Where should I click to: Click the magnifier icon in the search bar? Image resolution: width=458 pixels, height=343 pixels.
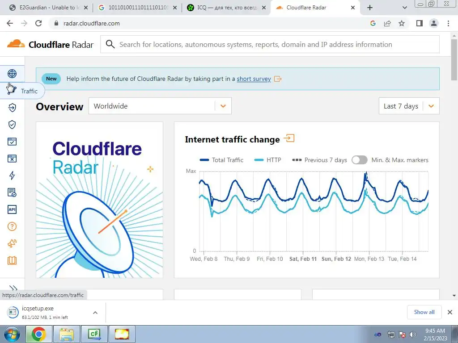pos(110,44)
